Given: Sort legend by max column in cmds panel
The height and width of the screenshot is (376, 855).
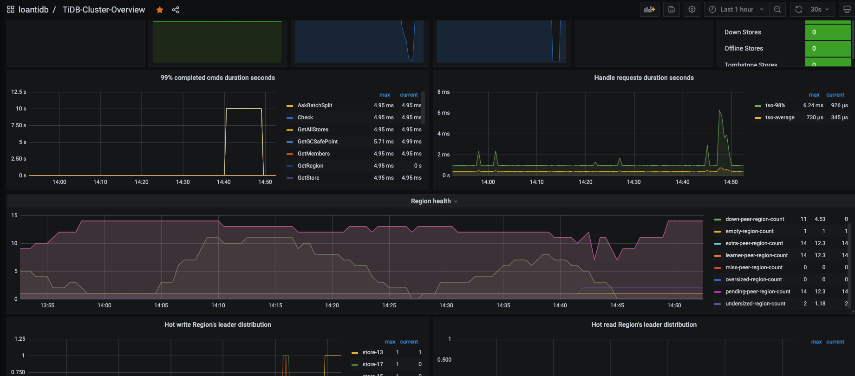Looking at the screenshot, I should [385, 95].
